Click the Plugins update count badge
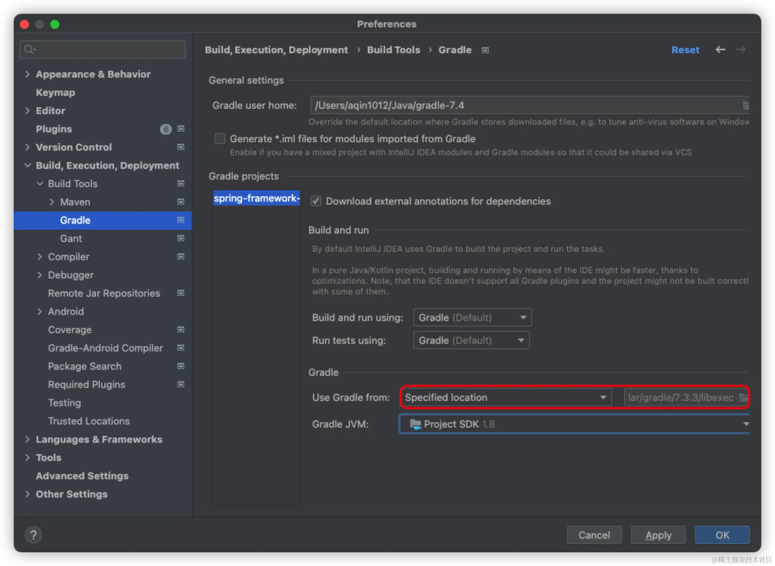Screen dimensions: 775x566 [x=166, y=129]
